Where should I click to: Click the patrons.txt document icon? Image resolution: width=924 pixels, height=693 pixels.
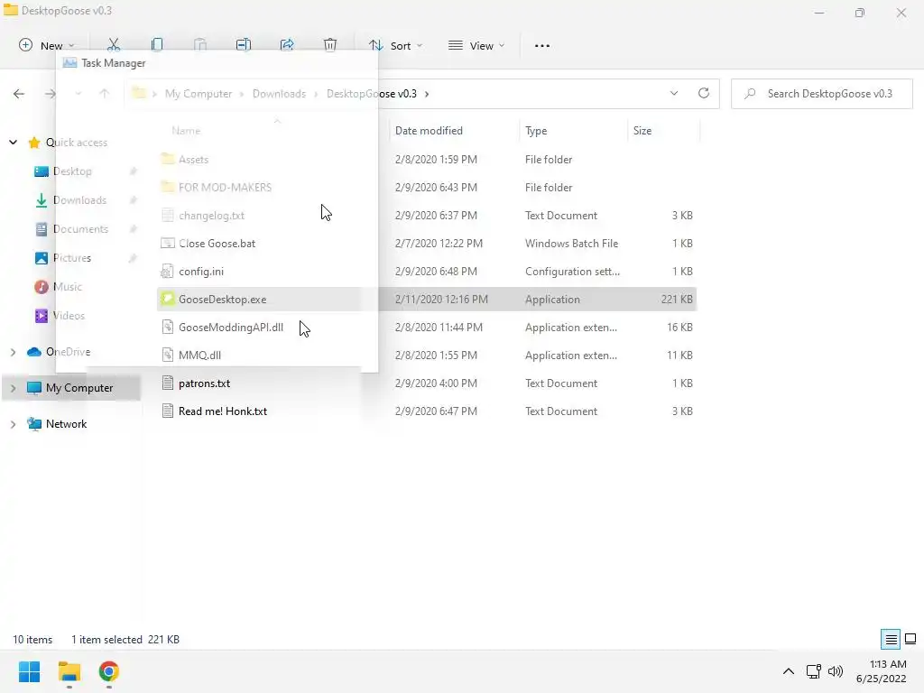[167, 383]
